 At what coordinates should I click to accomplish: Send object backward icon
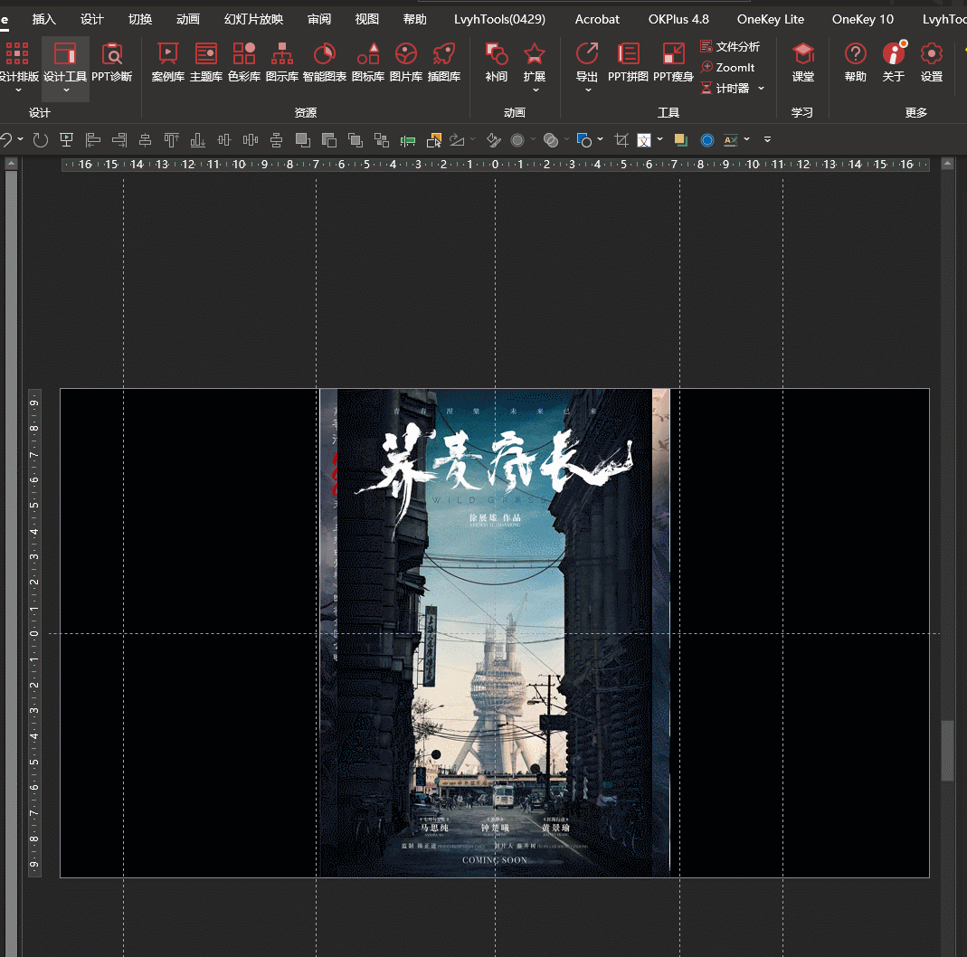click(329, 140)
